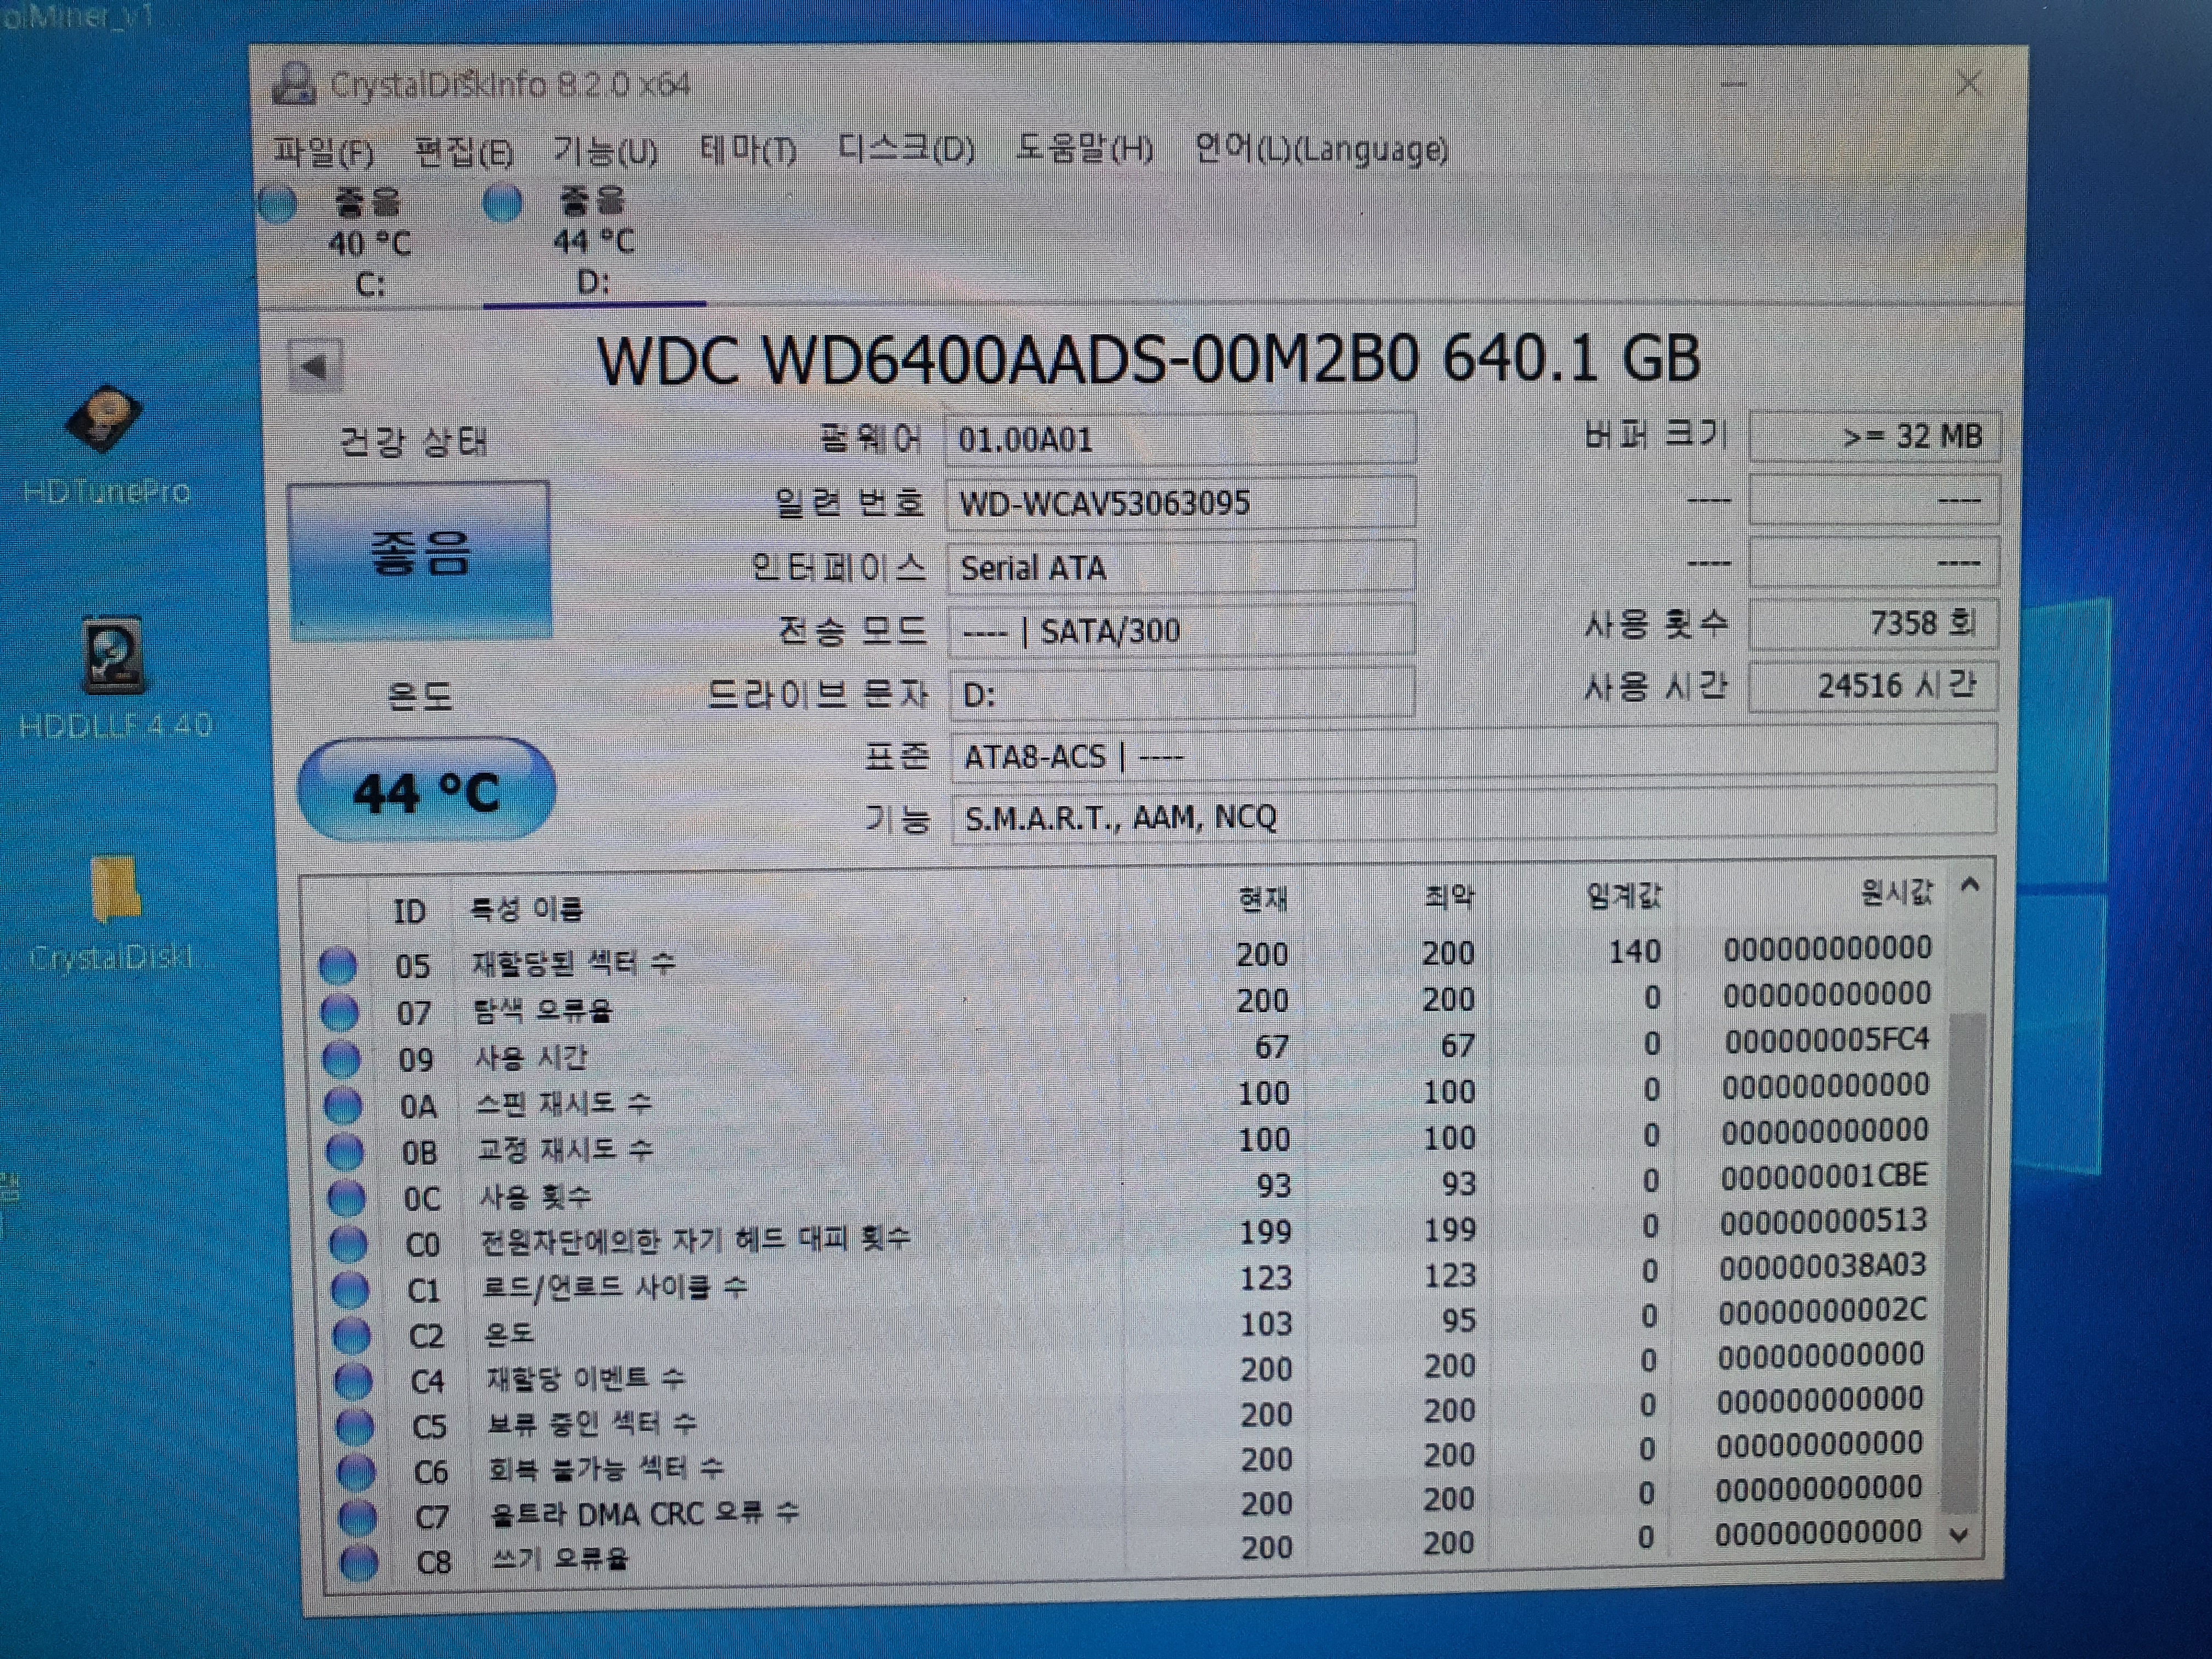Click the CrystalDiskInfo title bar app icon

[x=294, y=84]
